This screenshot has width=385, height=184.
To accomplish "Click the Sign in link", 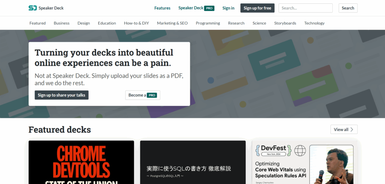I will [228, 8].
